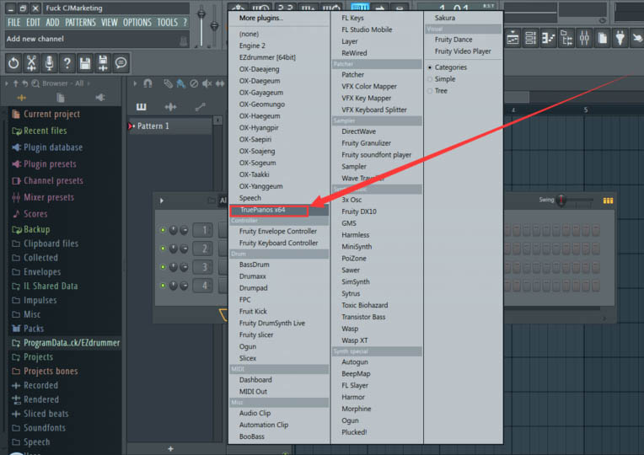Toggle green mute LED for channel 2

pyautogui.click(x=163, y=249)
